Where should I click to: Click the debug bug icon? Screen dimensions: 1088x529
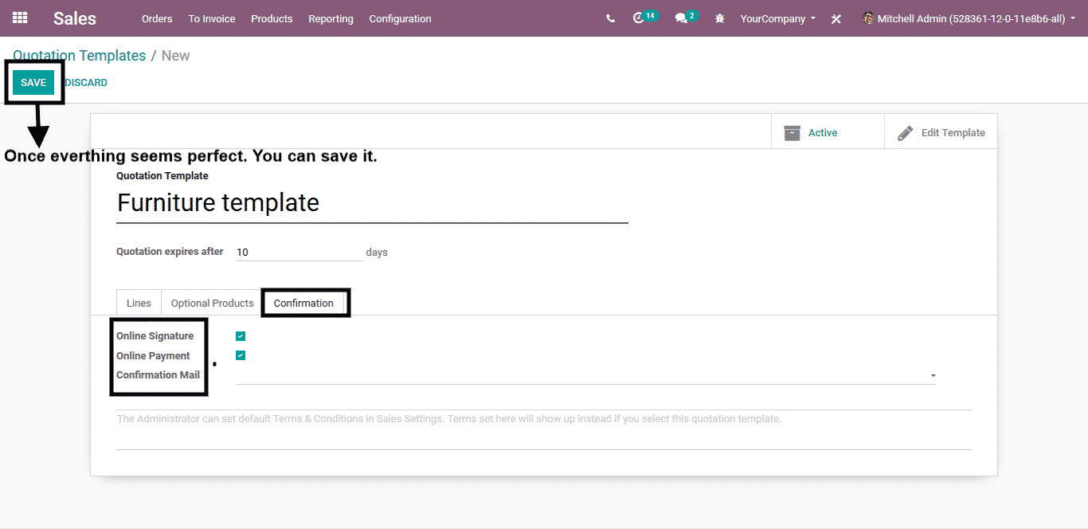point(720,18)
